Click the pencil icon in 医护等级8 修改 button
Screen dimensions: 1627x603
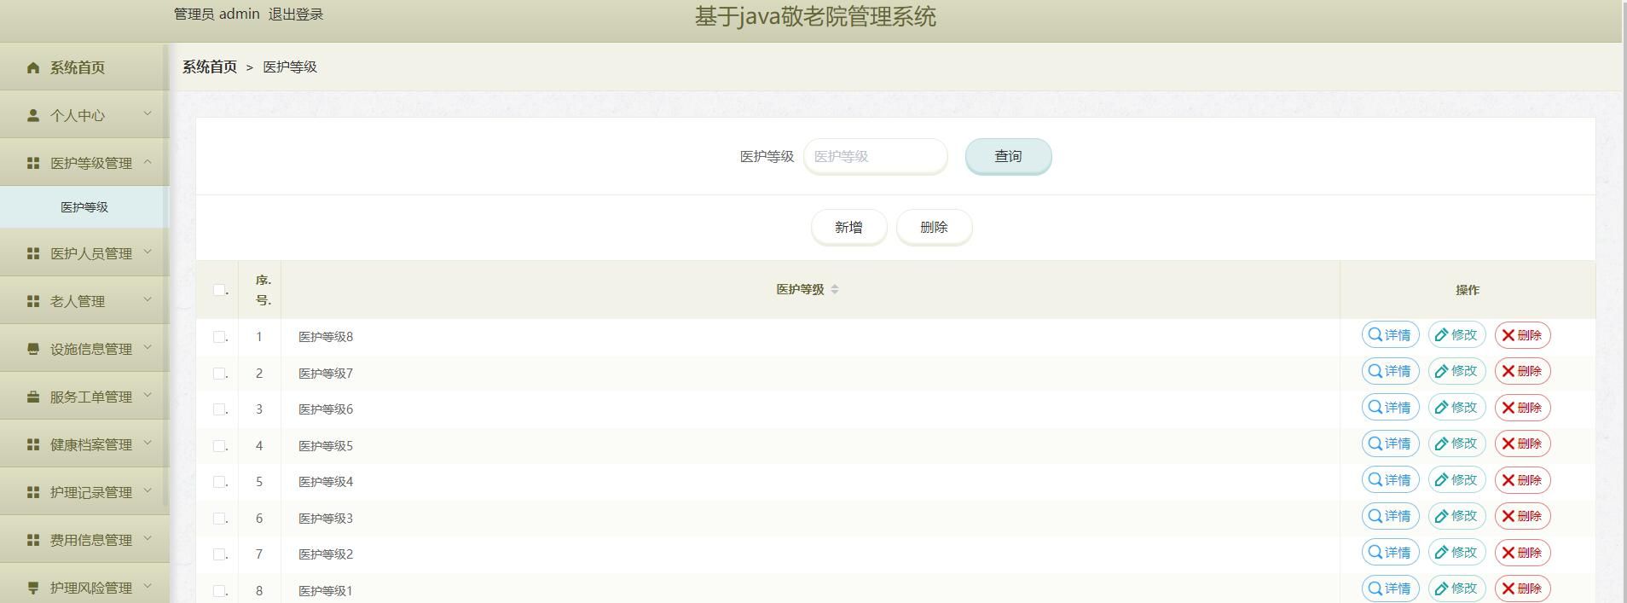(1442, 335)
